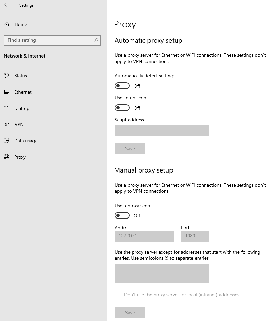
Task: Click Save under Script address
Action: pyautogui.click(x=130, y=148)
